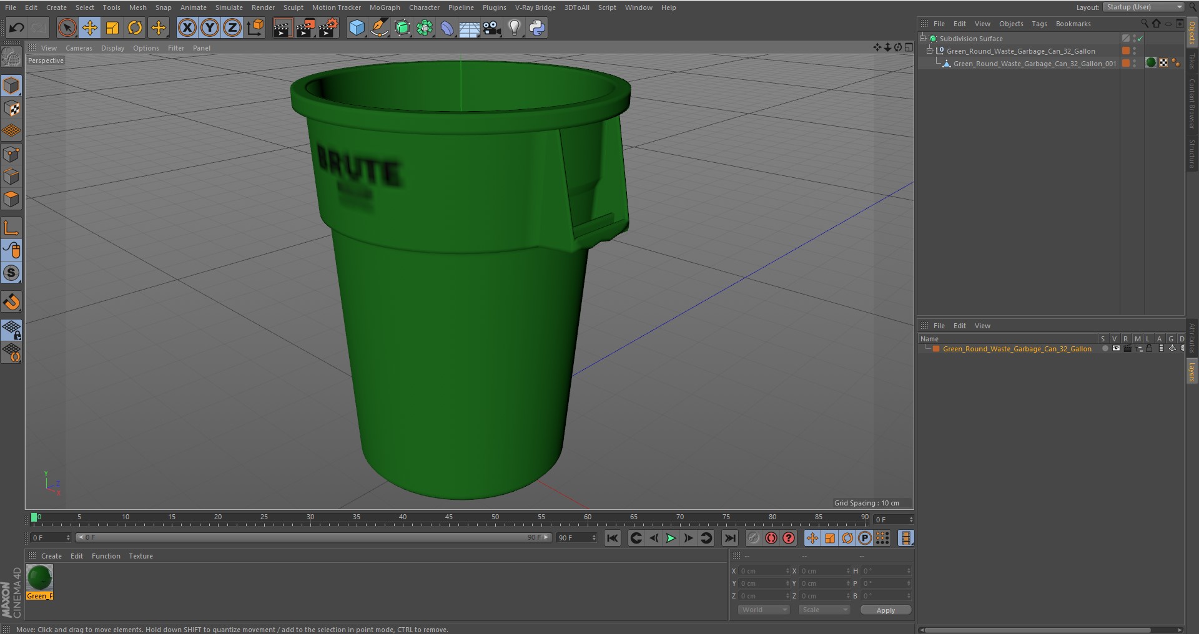Image resolution: width=1199 pixels, height=634 pixels.
Task: Play animation forward
Action: click(x=671, y=538)
